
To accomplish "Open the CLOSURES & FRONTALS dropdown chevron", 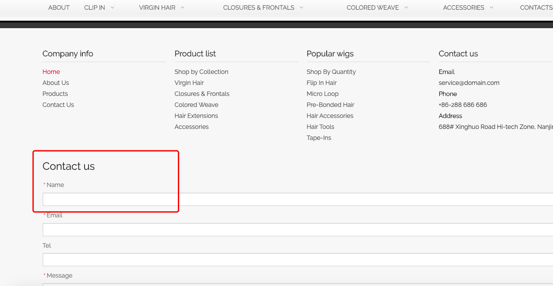I will point(302,7).
